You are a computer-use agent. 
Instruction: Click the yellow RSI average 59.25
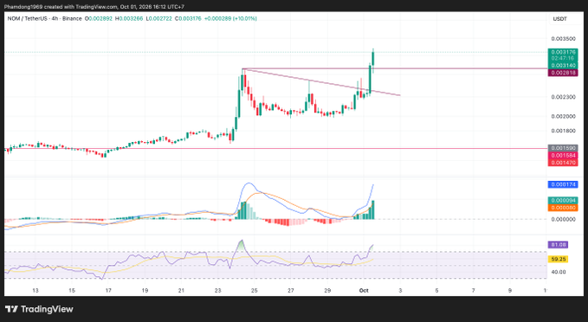click(x=558, y=259)
